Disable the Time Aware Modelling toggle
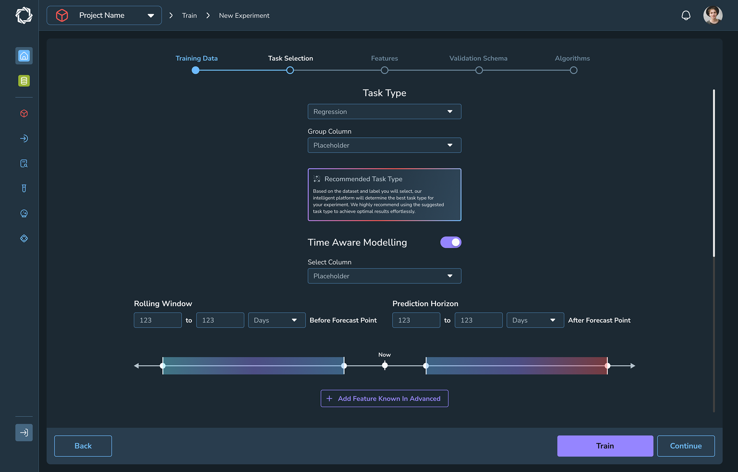Image resolution: width=738 pixels, height=472 pixels. 450,242
